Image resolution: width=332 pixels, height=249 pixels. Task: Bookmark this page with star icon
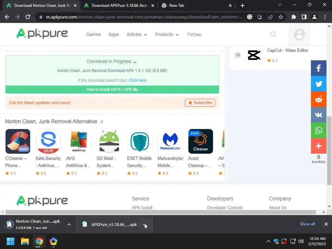[281, 17]
